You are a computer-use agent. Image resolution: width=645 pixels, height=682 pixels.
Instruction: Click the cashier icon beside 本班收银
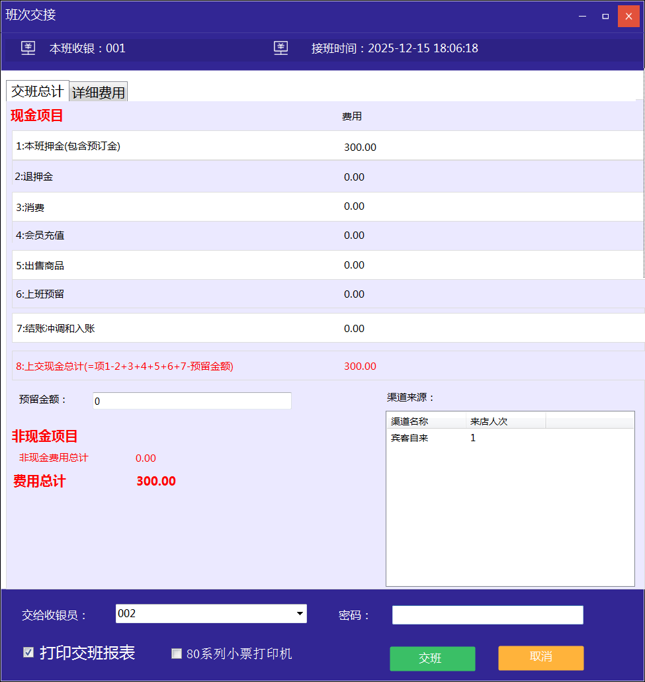tap(28, 48)
